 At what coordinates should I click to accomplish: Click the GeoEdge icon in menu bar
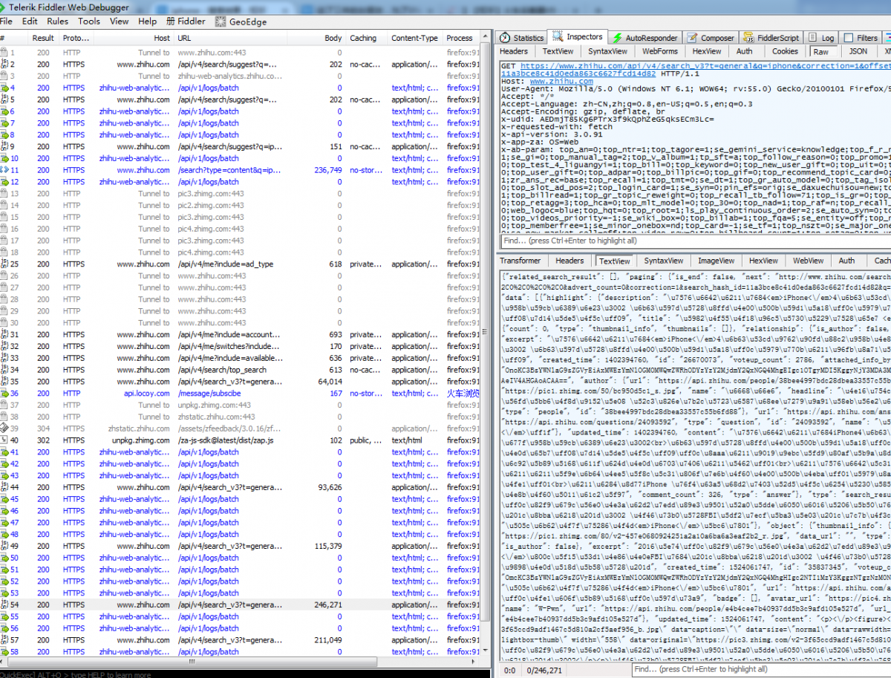tap(221, 22)
